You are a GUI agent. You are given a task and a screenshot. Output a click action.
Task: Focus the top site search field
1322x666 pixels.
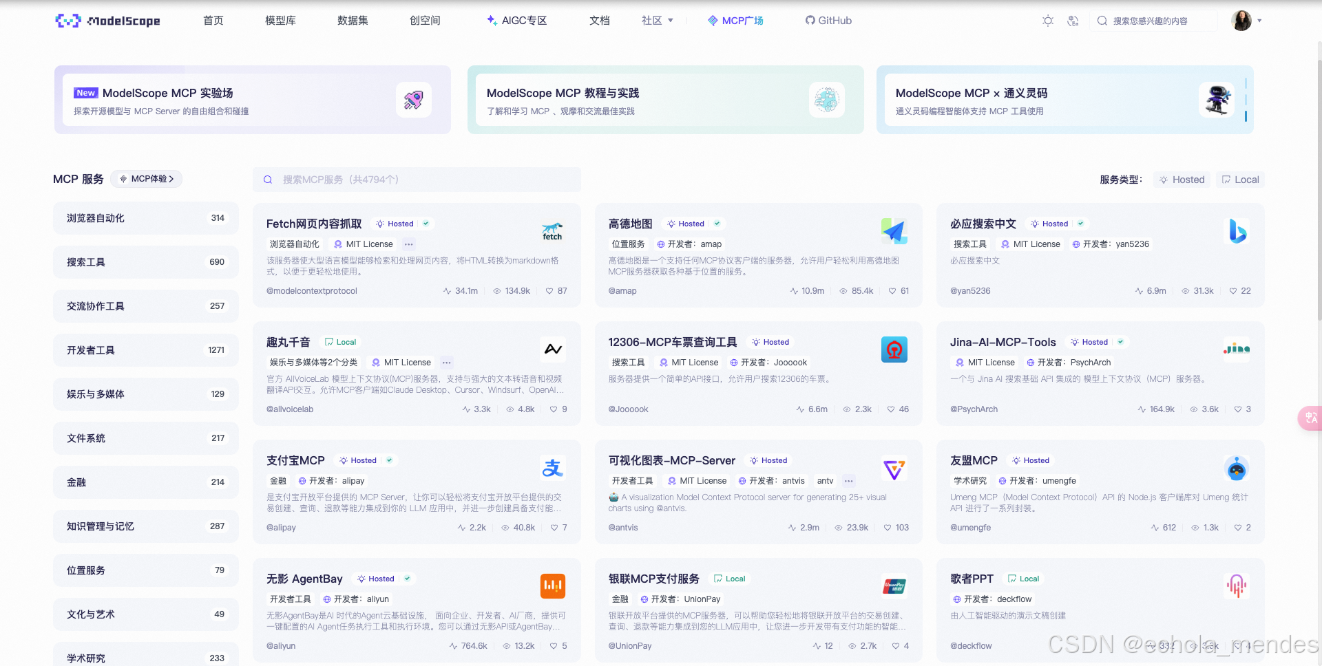coord(1153,21)
